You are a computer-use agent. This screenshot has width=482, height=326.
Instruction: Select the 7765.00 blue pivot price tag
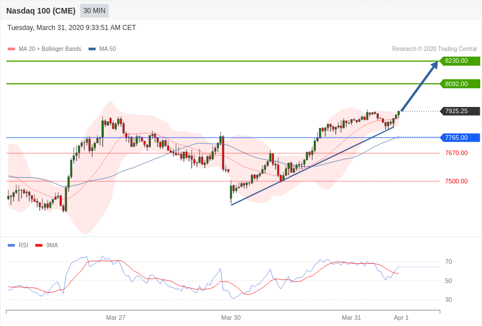tap(460, 138)
